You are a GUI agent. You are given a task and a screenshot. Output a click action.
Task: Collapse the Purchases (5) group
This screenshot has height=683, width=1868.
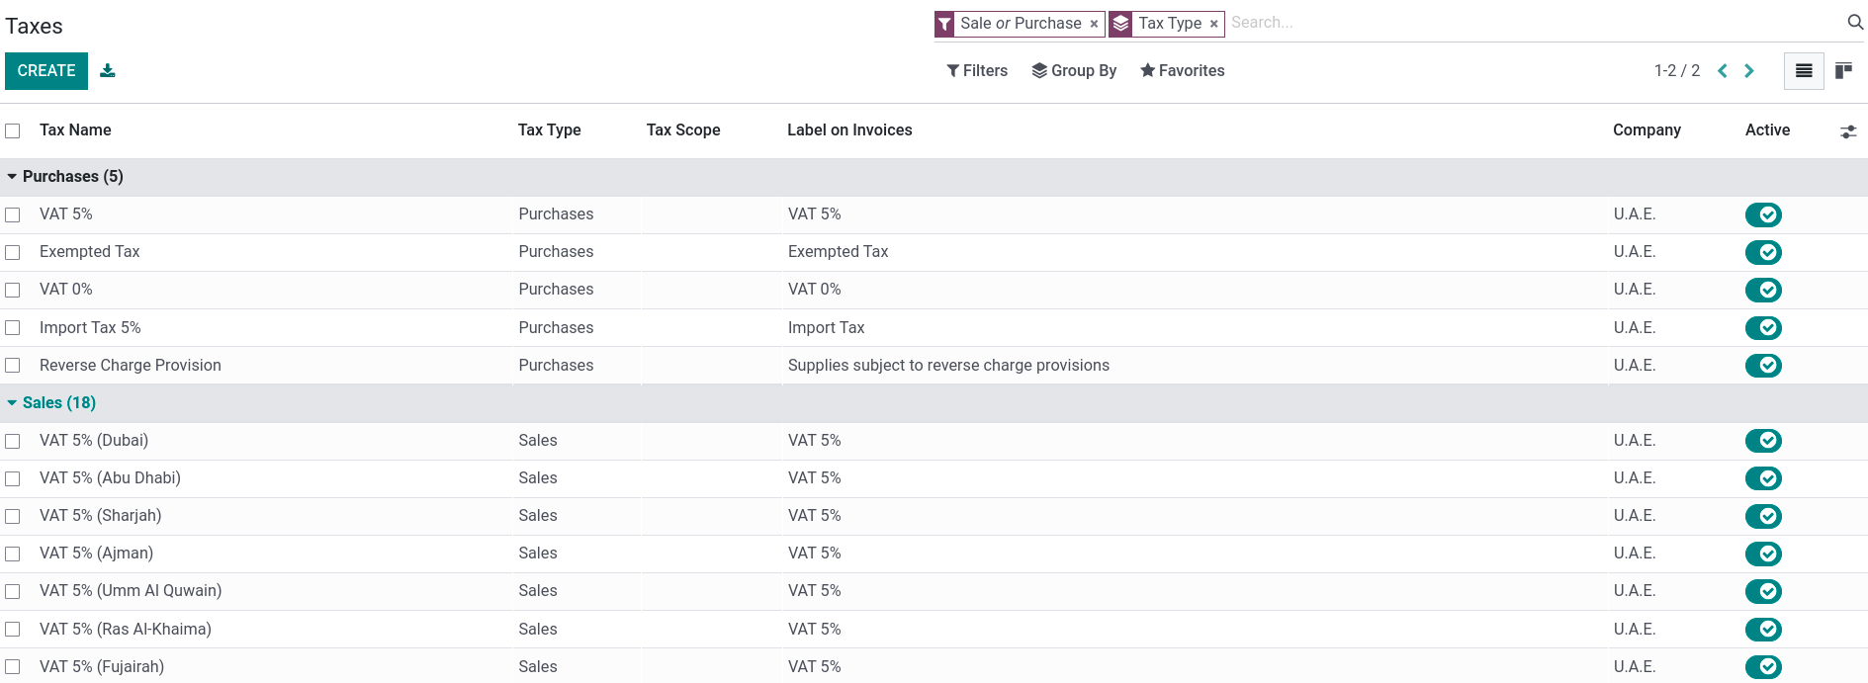[65, 177]
